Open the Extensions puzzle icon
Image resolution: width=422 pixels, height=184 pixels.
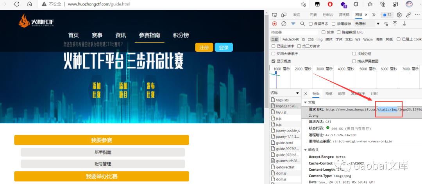pyautogui.click(x=356, y=4)
